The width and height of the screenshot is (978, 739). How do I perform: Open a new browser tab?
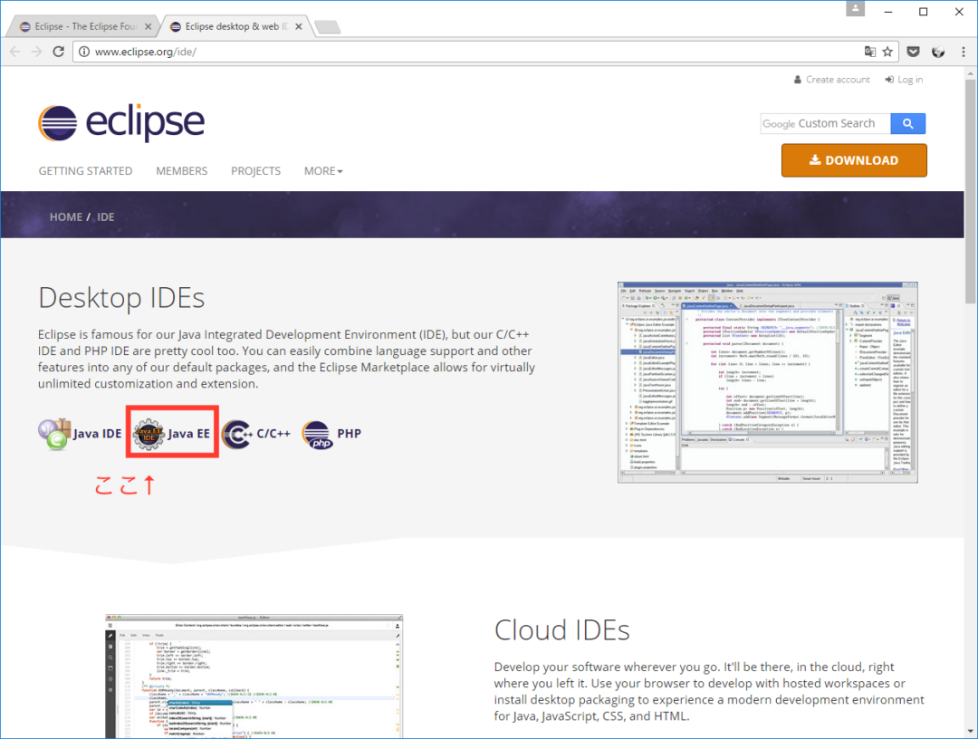click(328, 27)
